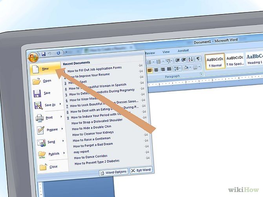
Task: Expand the Numbering dropdown arrow
Action: coord(163,61)
